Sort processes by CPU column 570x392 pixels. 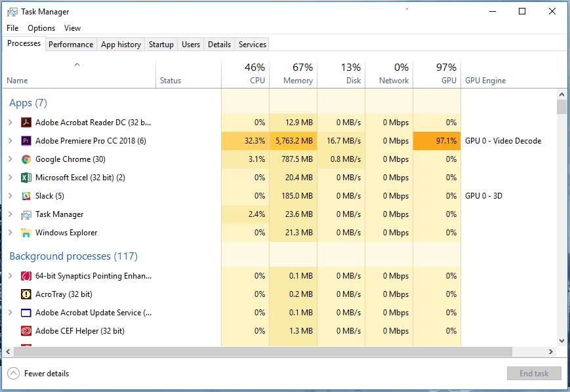click(x=245, y=75)
